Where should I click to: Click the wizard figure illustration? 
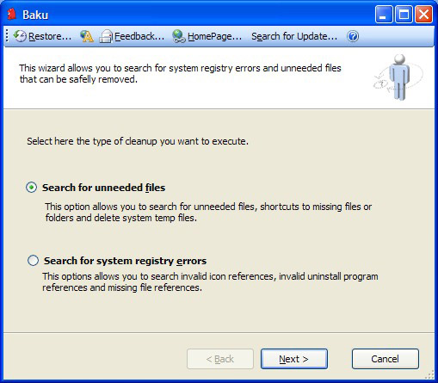point(399,77)
